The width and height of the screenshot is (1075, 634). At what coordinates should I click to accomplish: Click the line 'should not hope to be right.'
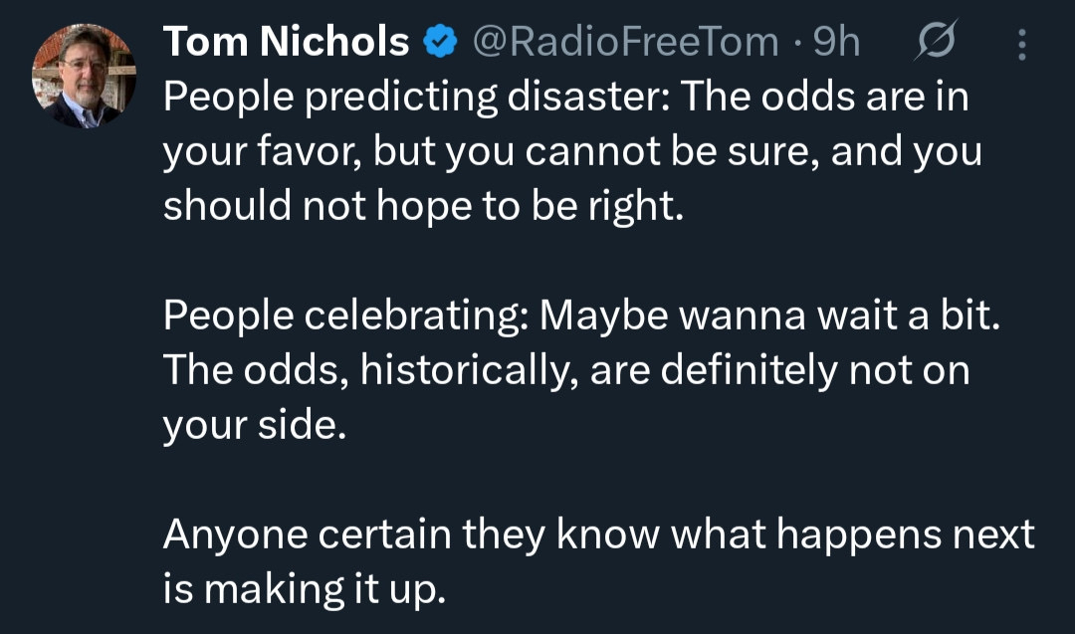coord(424,206)
